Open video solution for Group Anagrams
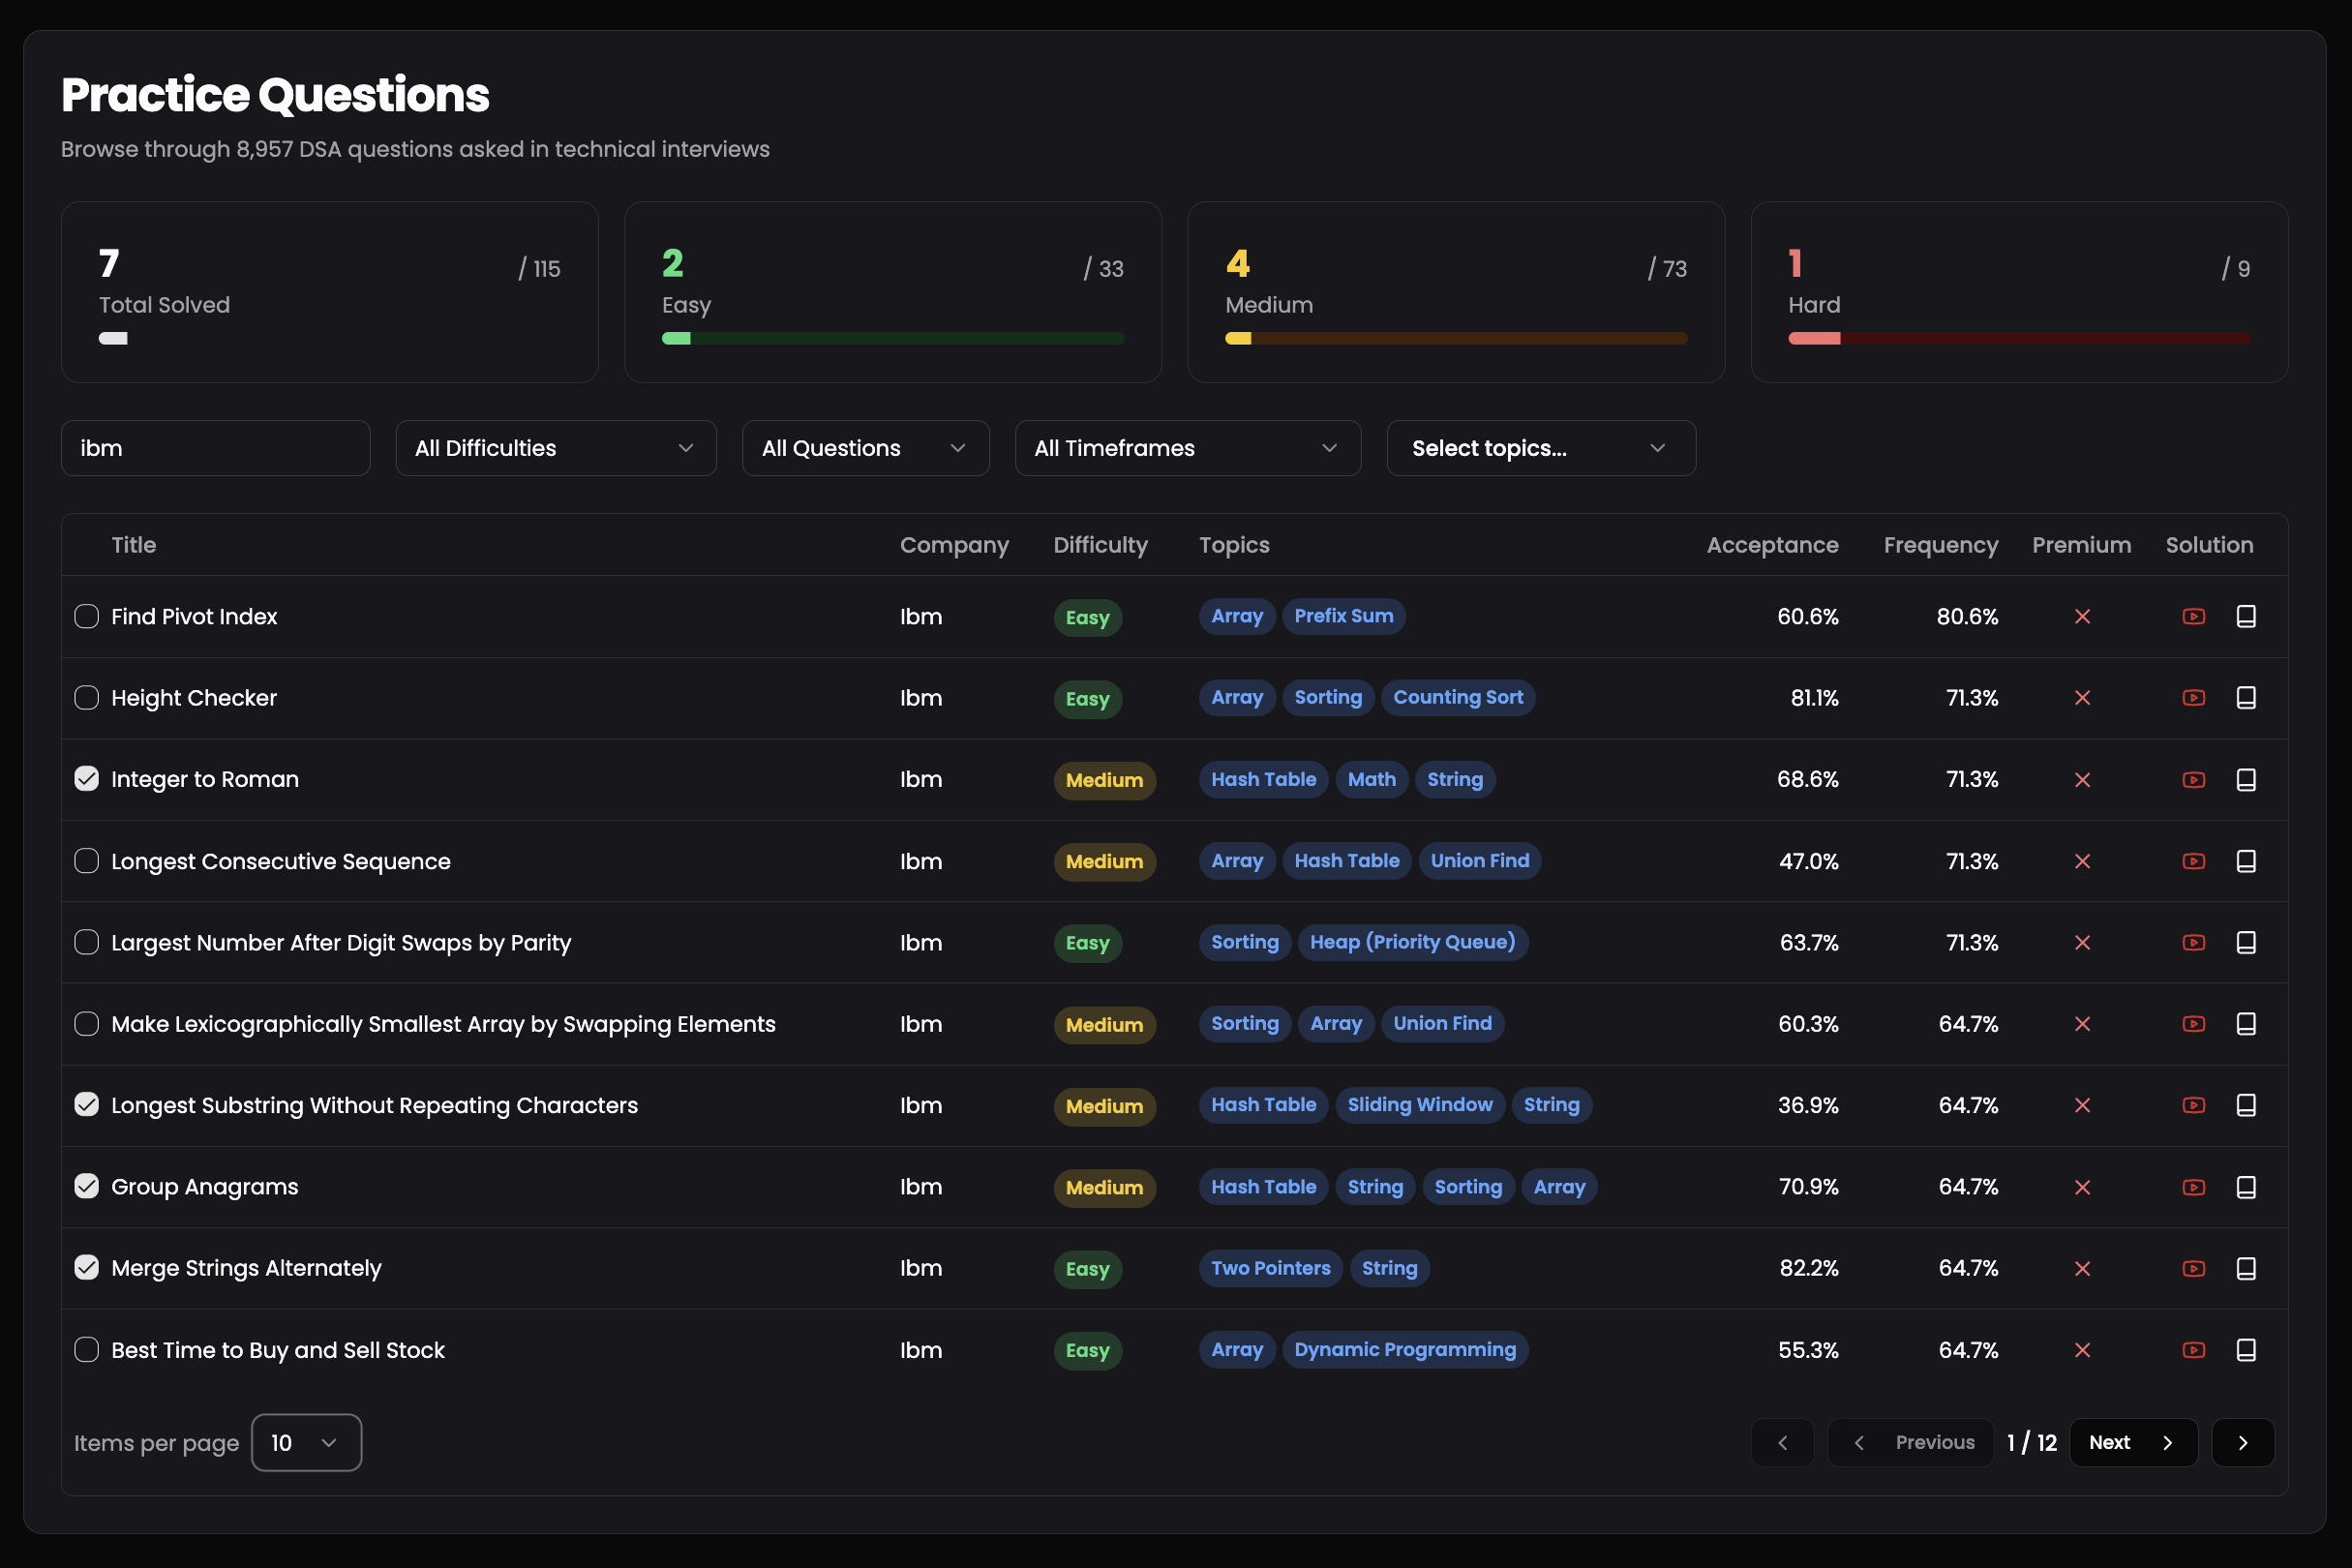The image size is (2352, 1568). tap(2193, 1187)
